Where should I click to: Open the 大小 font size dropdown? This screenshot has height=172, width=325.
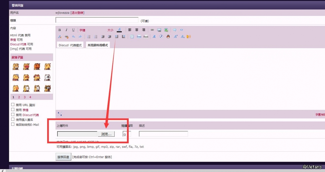click(110, 30)
